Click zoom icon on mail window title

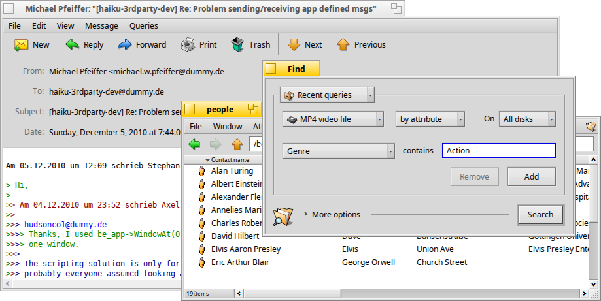pos(396,8)
